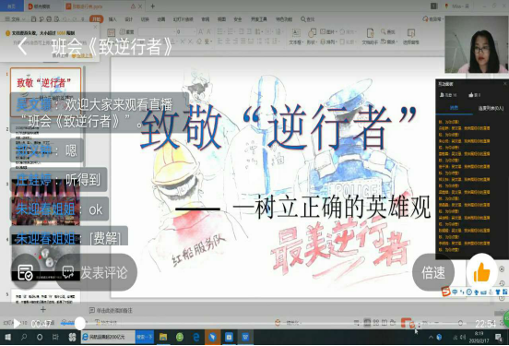The image size is (509, 346).
Task: Open the 倍速 playback speed option
Action: click(433, 272)
